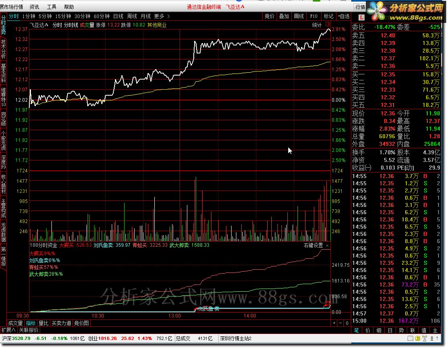Click the plus zoom button below chart
The width and height of the screenshot is (447, 348).
pos(334,323)
